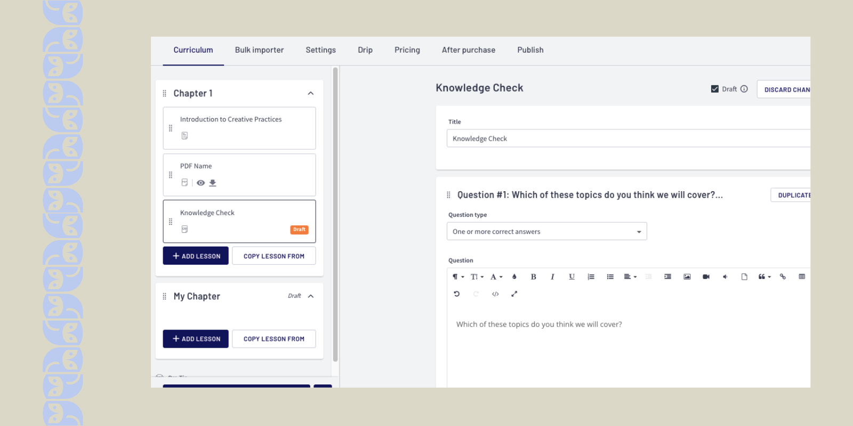
Task: Click Add Lesson in Chapter 1
Action: (196, 256)
